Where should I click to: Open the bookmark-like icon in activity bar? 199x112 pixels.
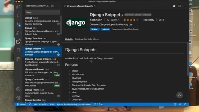(x=18, y=50)
